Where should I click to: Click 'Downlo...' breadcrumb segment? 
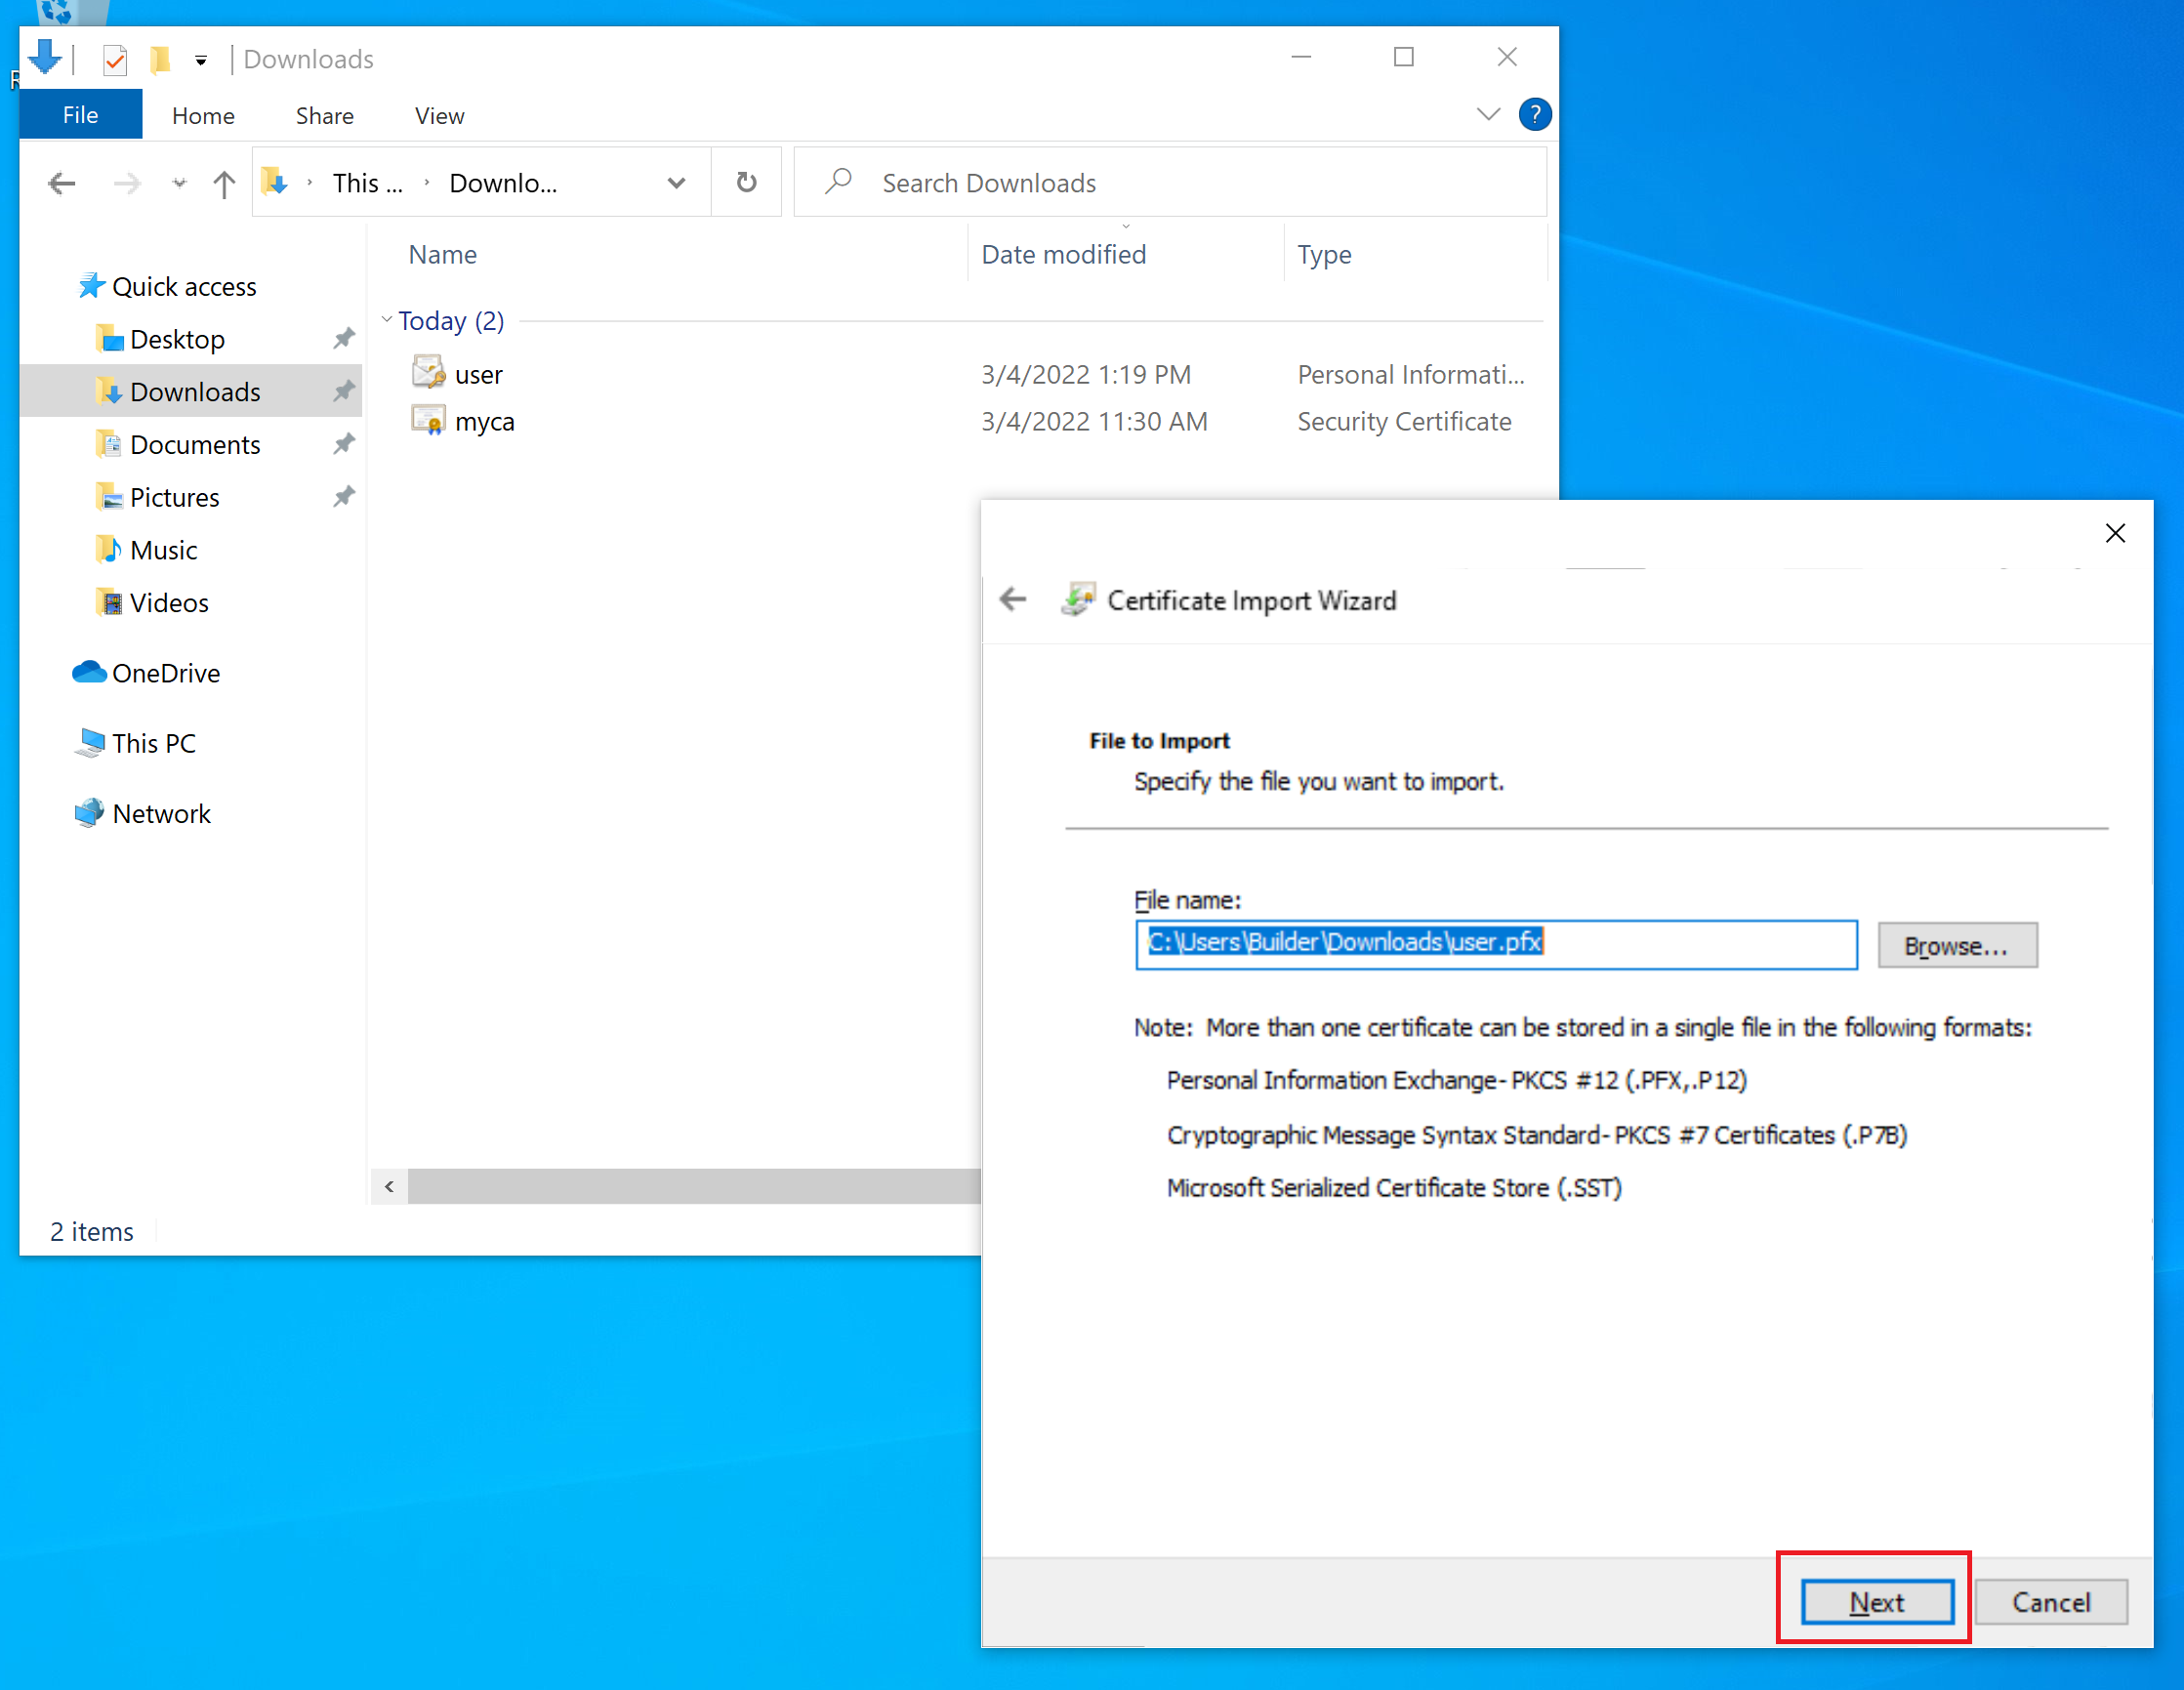click(503, 183)
